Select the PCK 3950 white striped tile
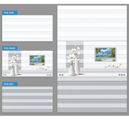The height and width of the screenshot is (120, 129). click(x=27, y=28)
